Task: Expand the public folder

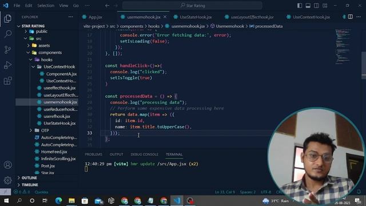Action: pyautogui.click(x=42, y=31)
